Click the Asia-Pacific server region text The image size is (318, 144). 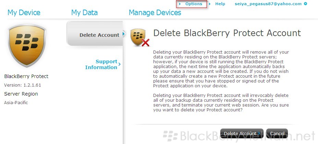[16, 102]
